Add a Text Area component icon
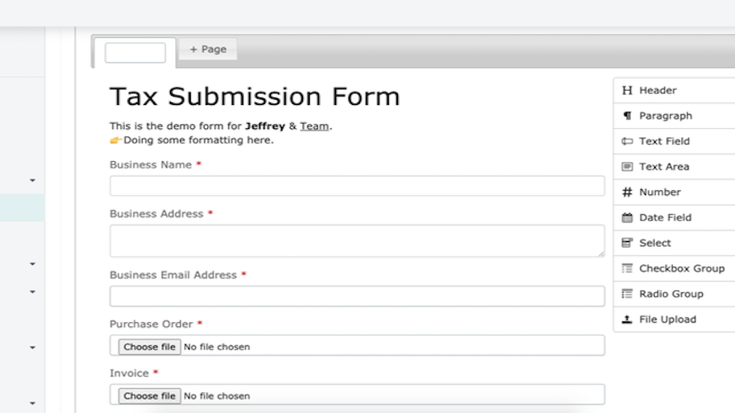 point(627,166)
